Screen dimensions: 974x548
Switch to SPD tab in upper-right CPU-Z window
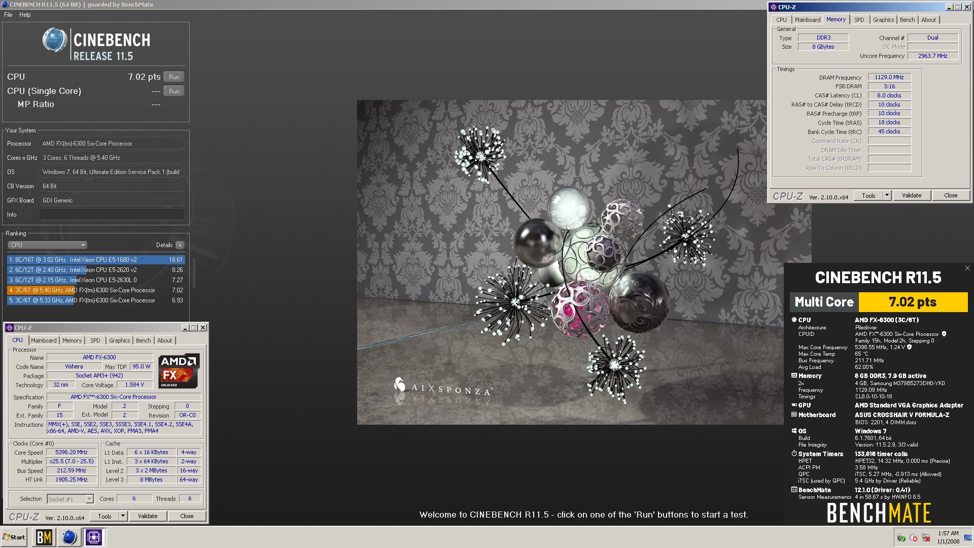(x=859, y=20)
